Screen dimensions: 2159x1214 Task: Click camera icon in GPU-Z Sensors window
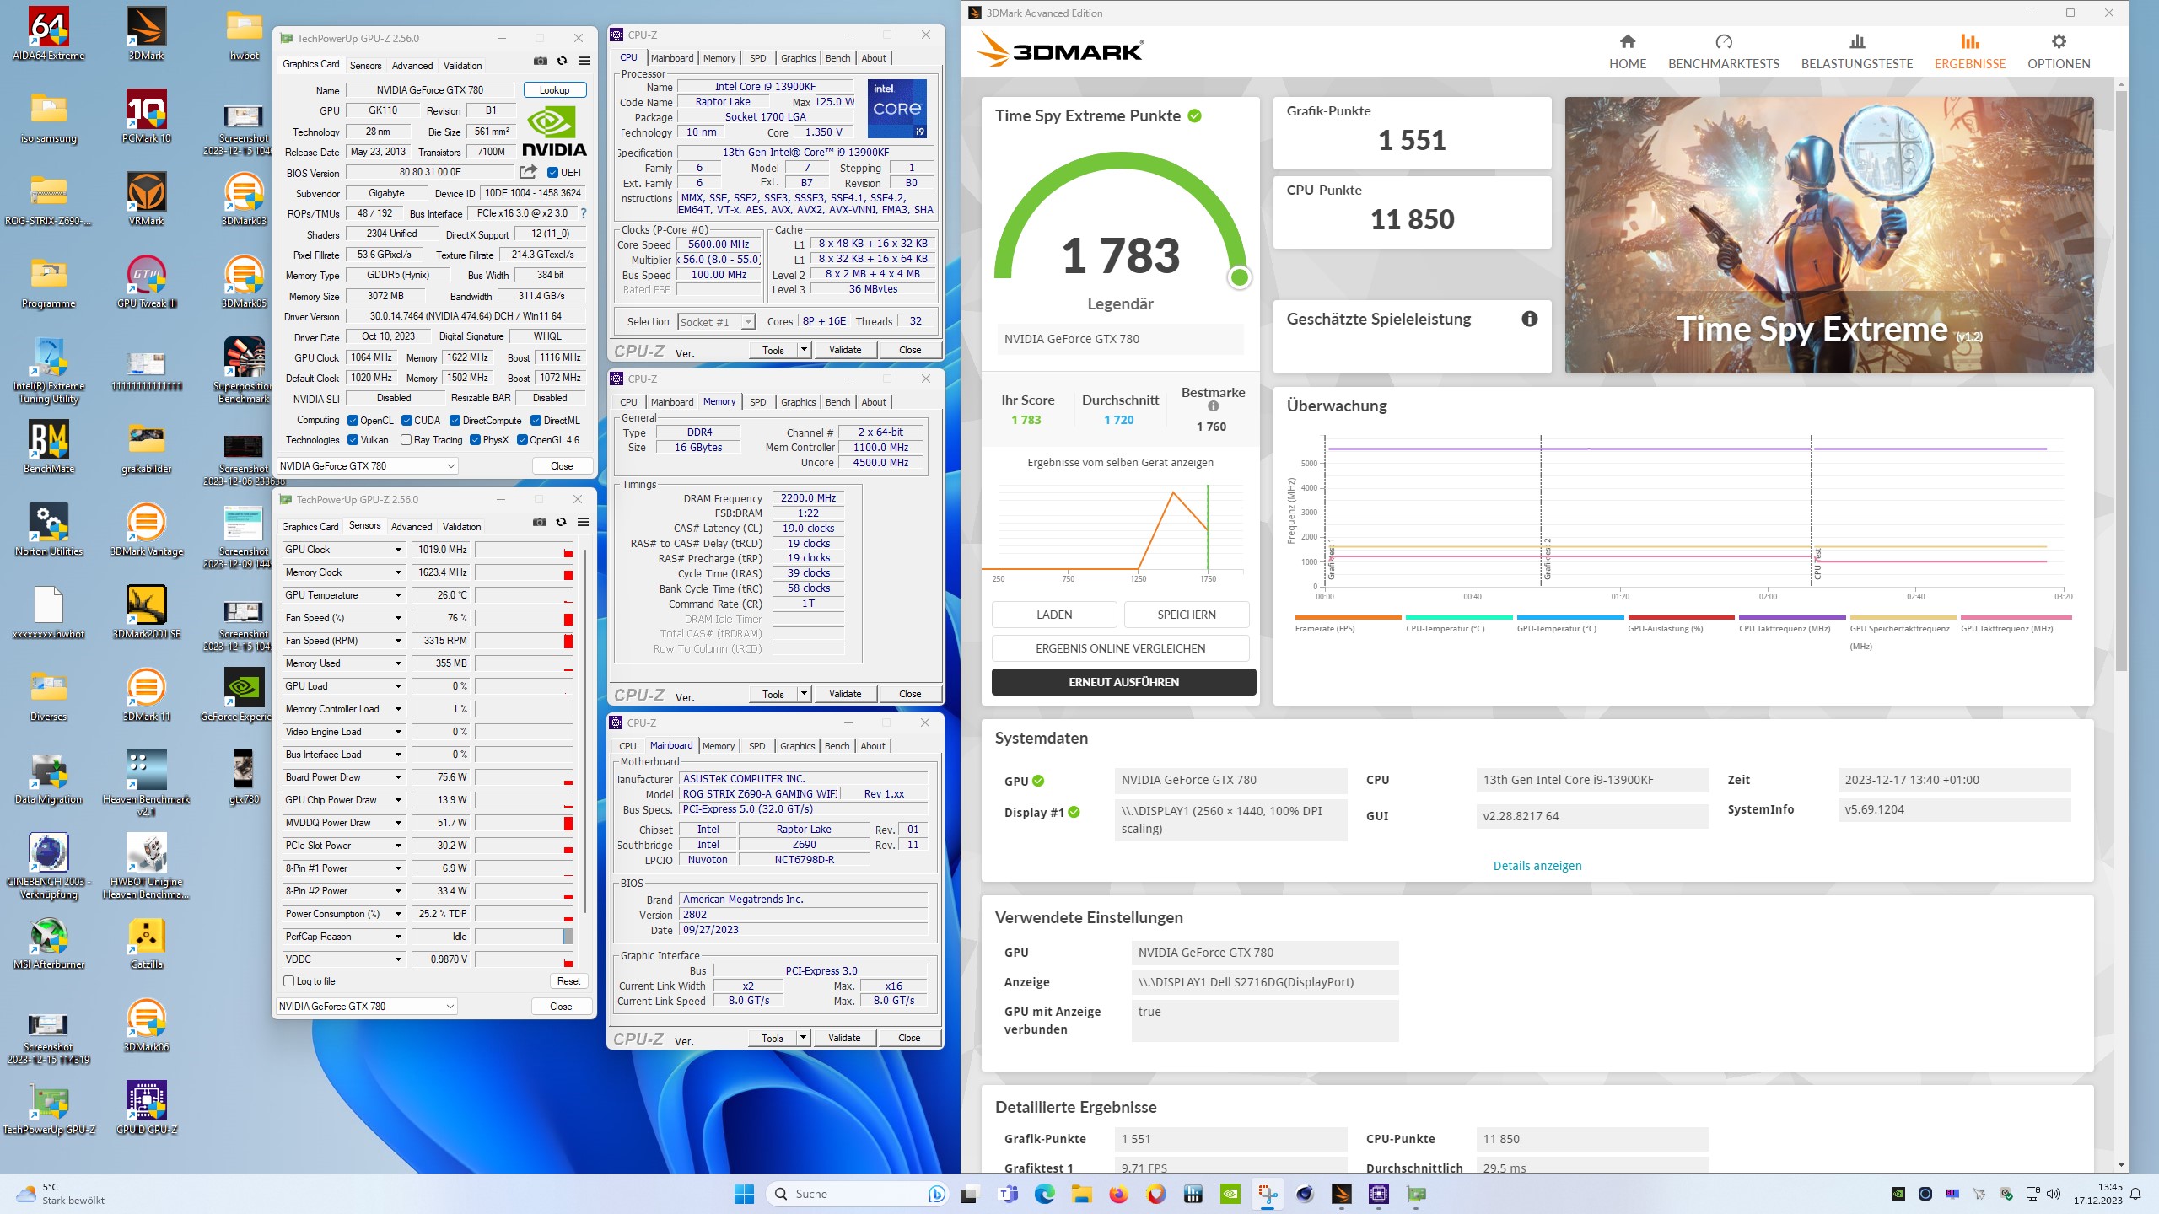(540, 523)
